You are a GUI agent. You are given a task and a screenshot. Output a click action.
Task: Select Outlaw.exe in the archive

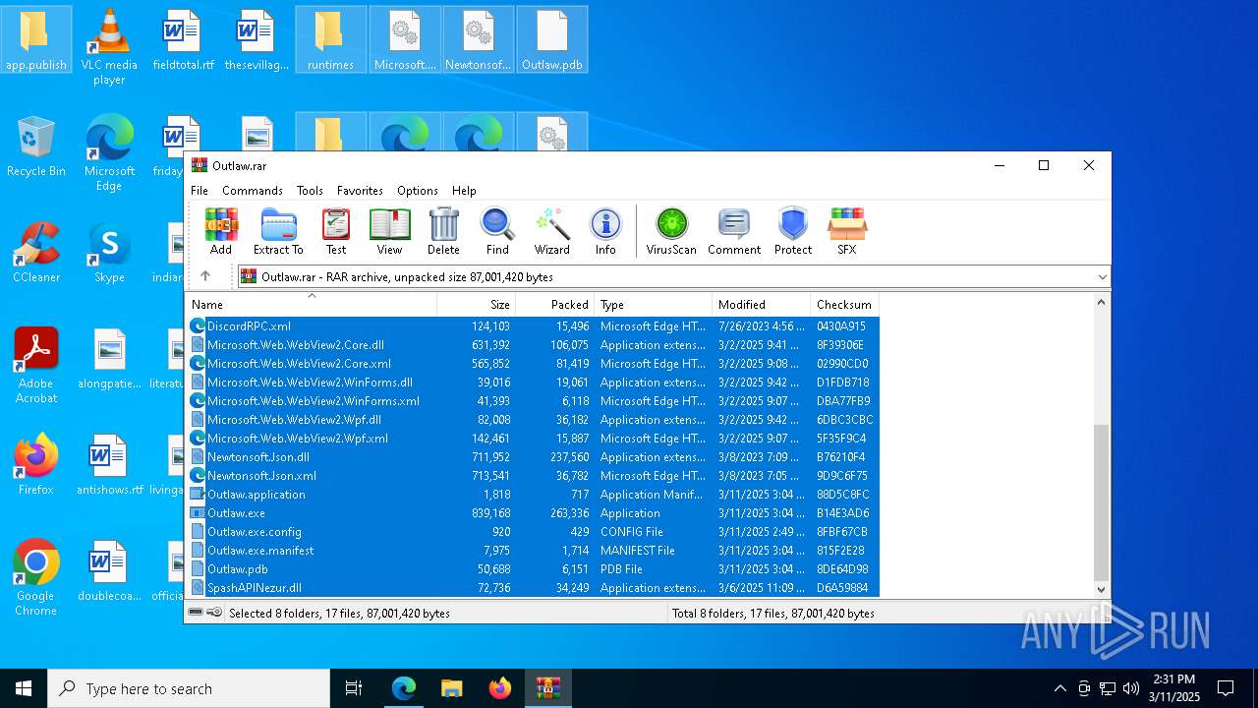click(x=533, y=513)
